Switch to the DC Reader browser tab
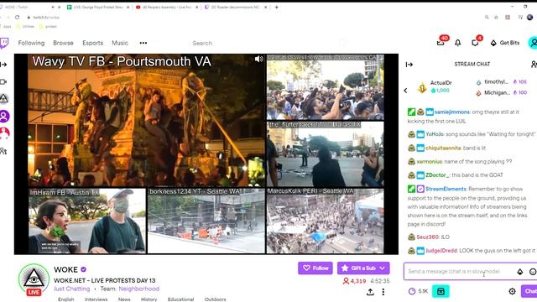This screenshot has width=537, height=302. 236,7
